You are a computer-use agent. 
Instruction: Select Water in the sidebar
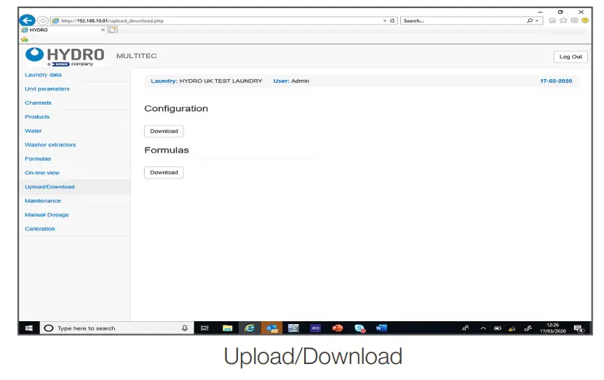[x=33, y=131]
